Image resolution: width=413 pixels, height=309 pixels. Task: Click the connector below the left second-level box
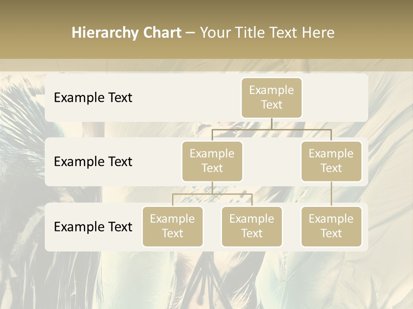[212, 188]
